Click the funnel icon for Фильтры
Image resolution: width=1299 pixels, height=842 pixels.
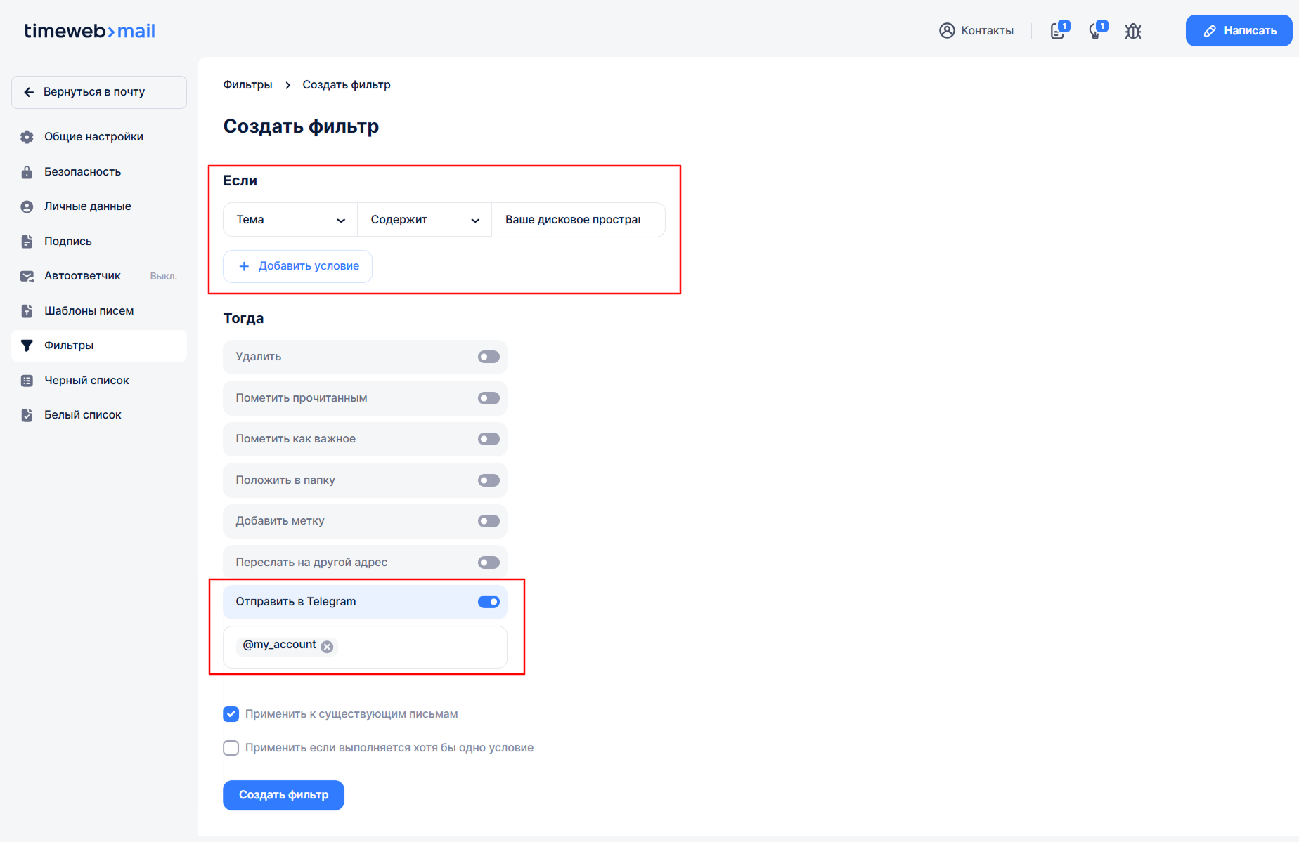pyautogui.click(x=27, y=346)
